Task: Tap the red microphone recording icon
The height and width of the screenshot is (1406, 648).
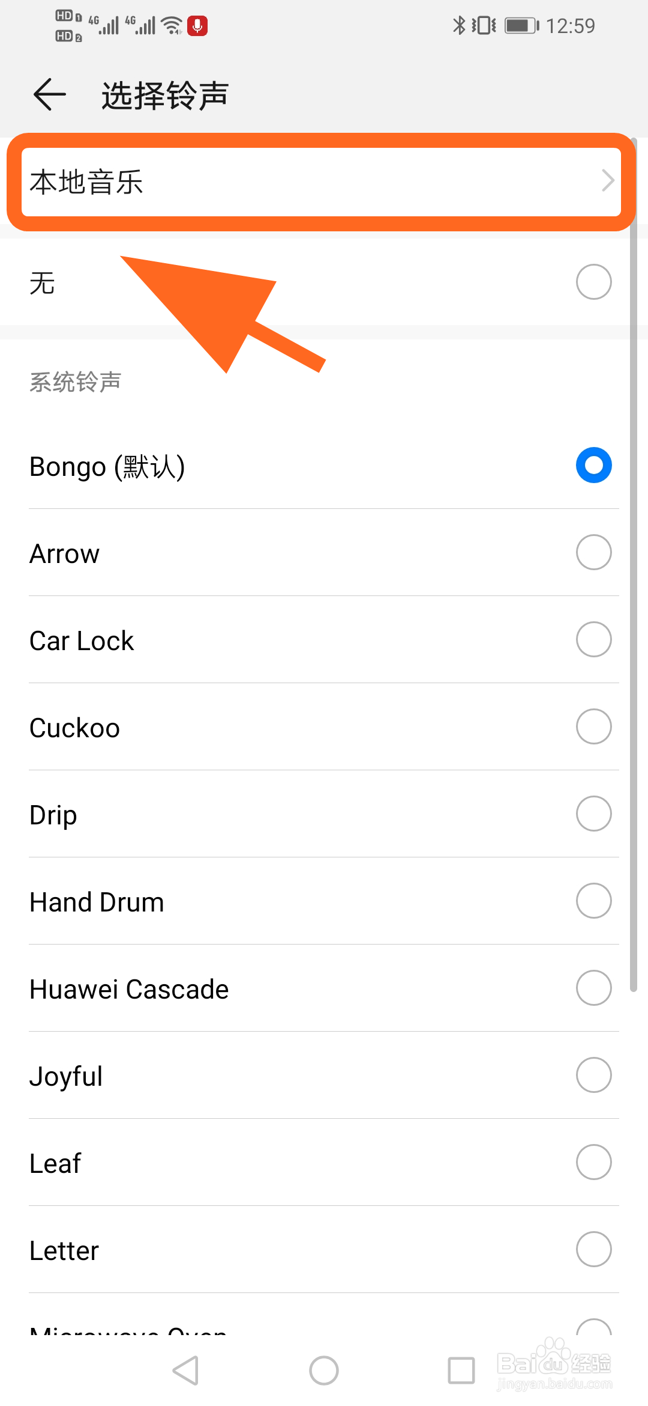Action: point(197,26)
